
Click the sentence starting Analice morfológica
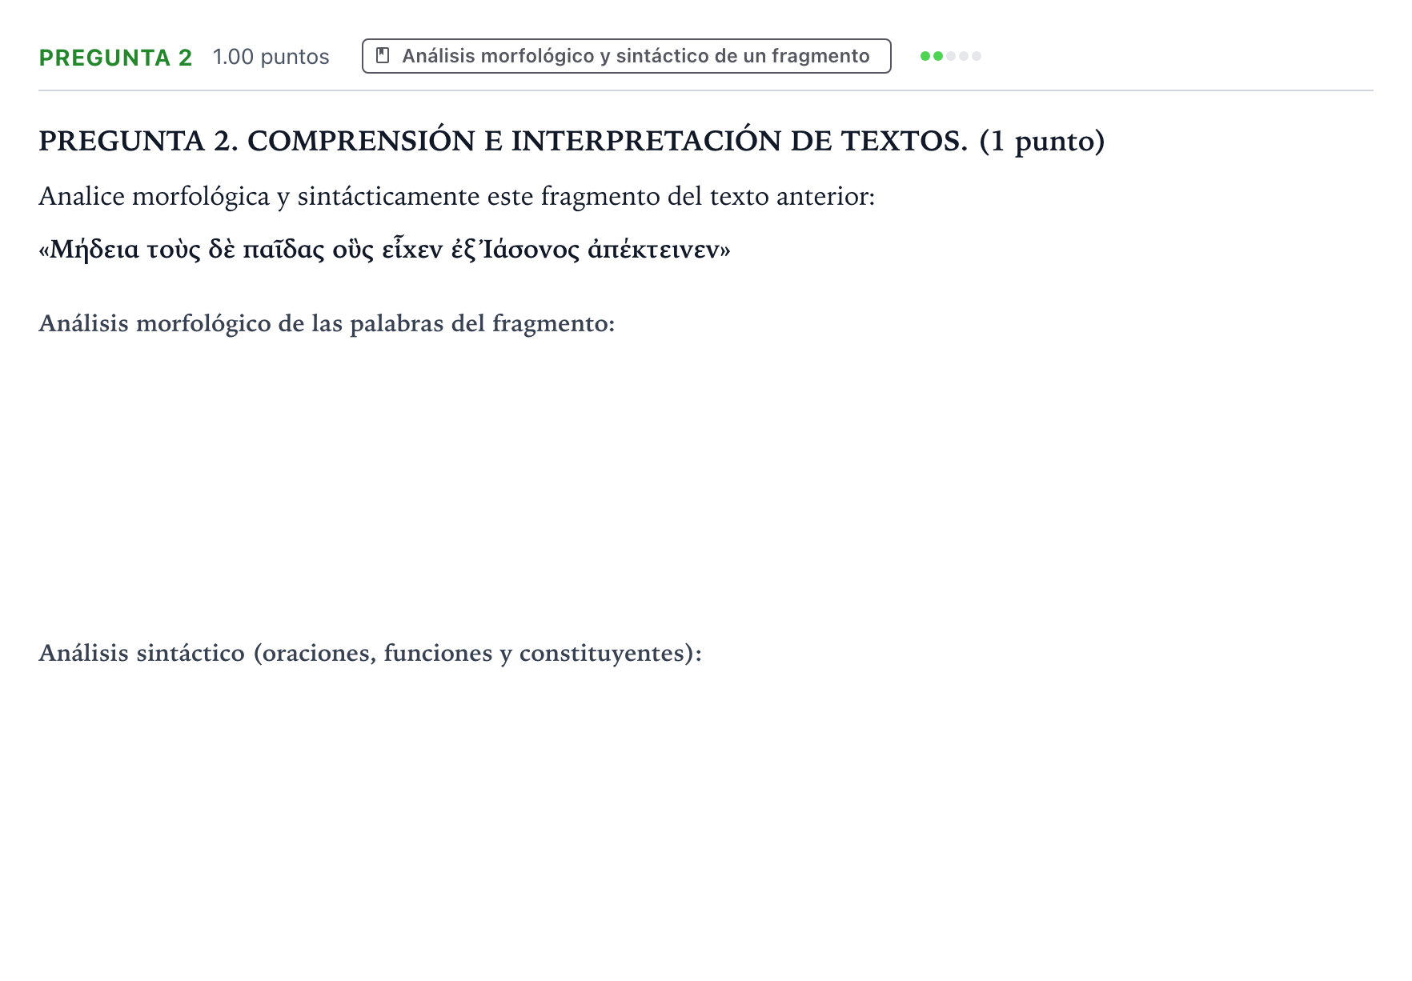pos(457,196)
